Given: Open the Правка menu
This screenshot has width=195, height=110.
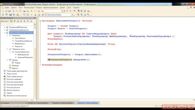Looking at the screenshot, I should 14,8.
